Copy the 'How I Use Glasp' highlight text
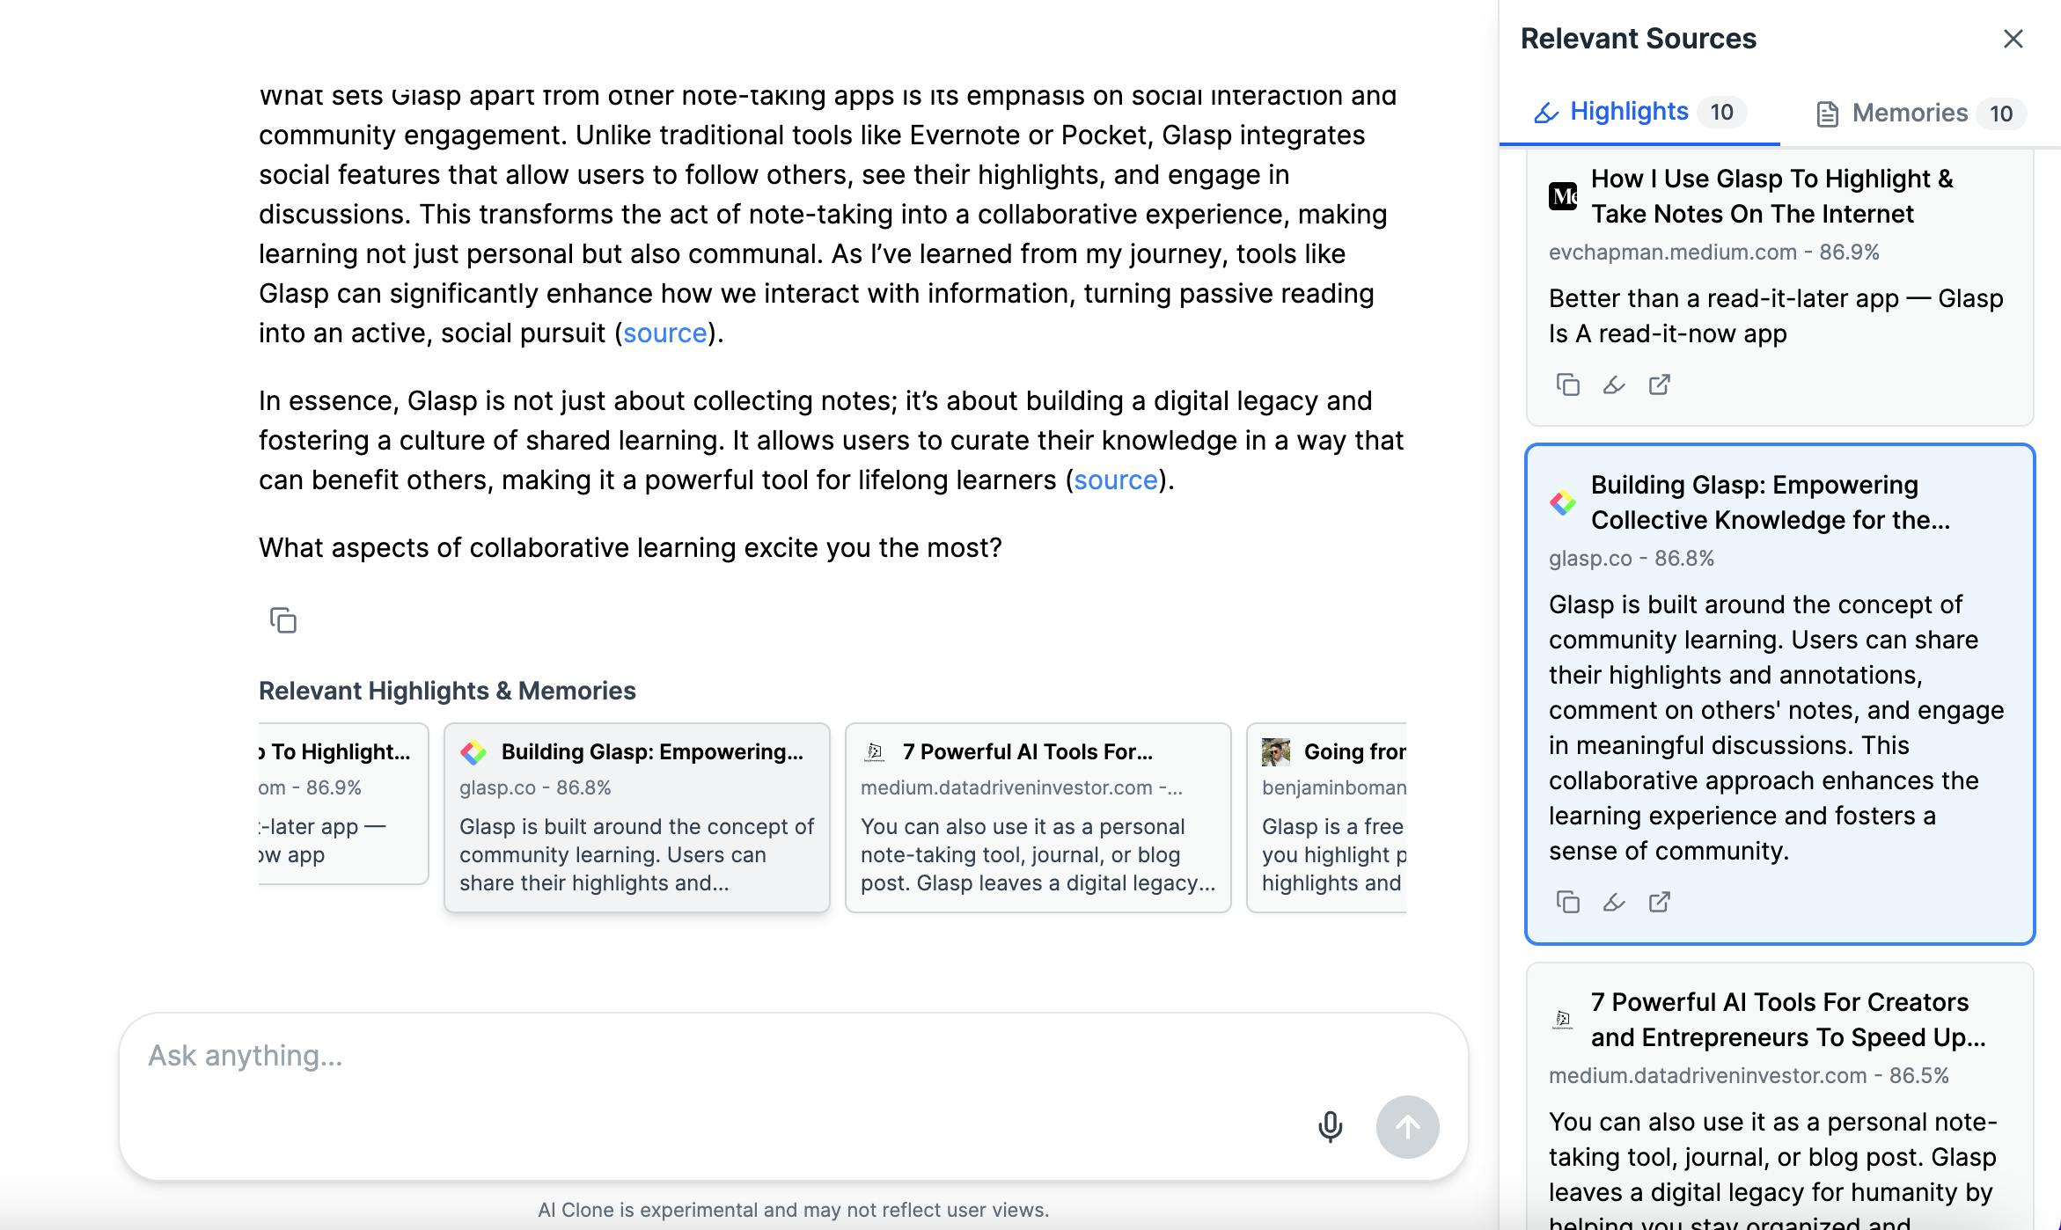 click(1567, 384)
